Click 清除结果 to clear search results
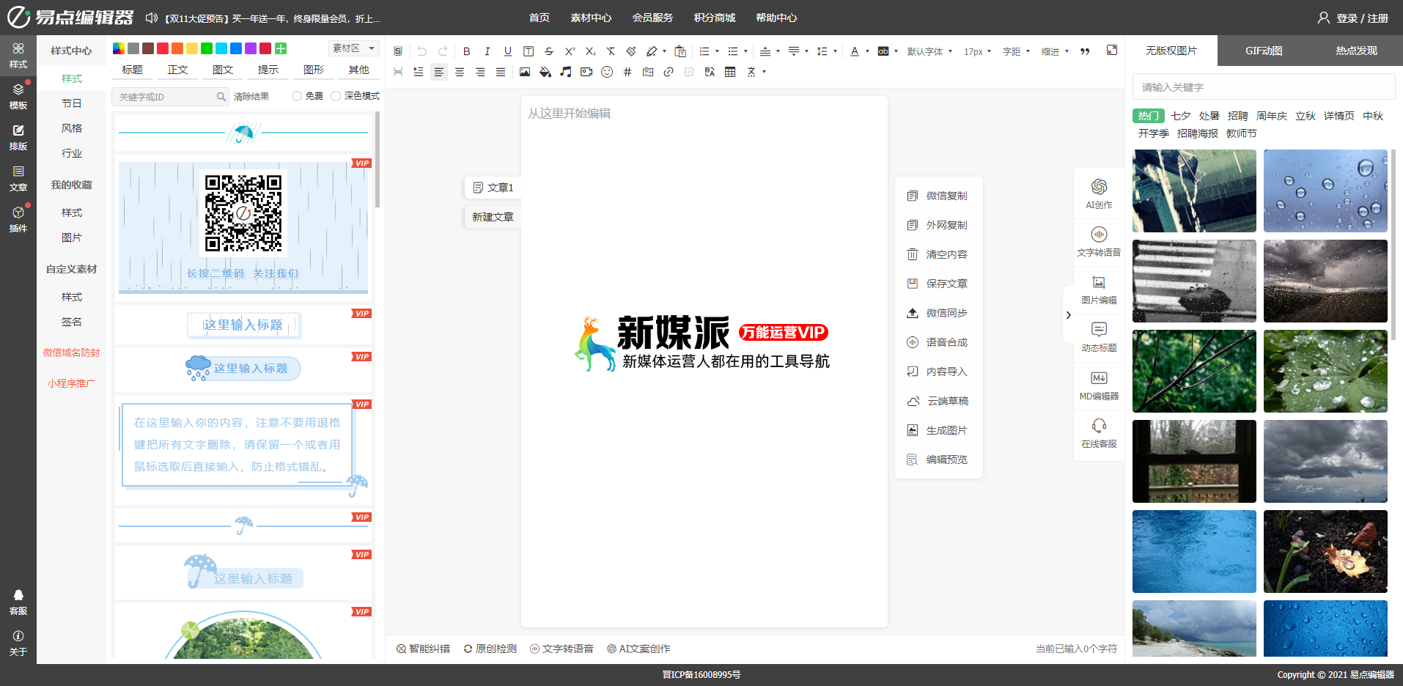Image resolution: width=1403 pixels, height=686 pixels. [x=251, y=96]
